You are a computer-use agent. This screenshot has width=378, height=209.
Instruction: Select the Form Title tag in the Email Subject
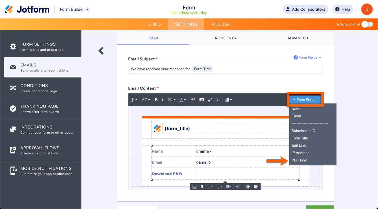point(202,69)
